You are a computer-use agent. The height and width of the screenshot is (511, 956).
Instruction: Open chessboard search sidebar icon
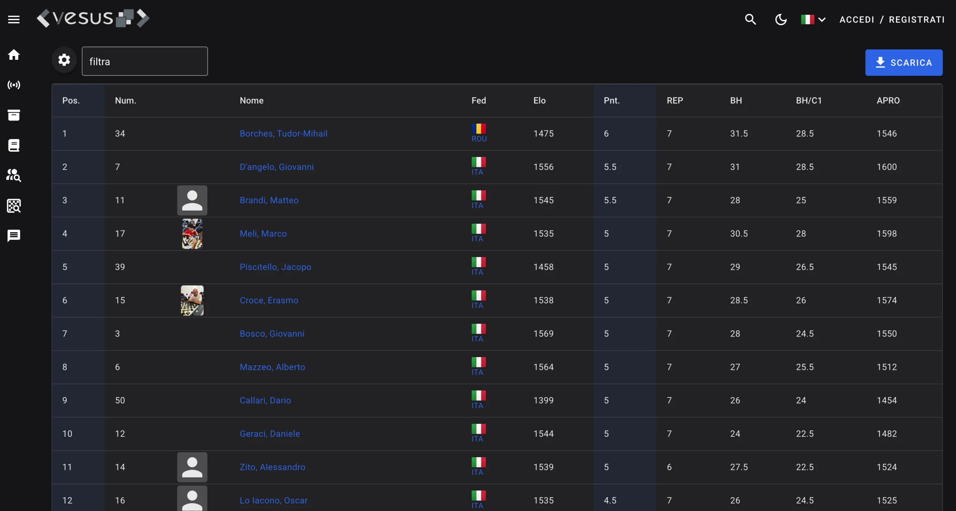(14, 206)
